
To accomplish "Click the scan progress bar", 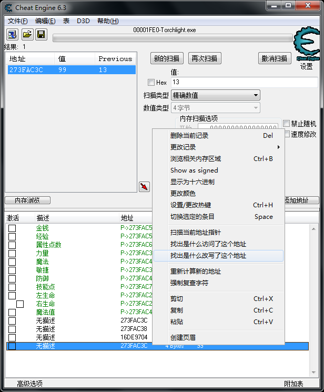I will tap(173, 38).
